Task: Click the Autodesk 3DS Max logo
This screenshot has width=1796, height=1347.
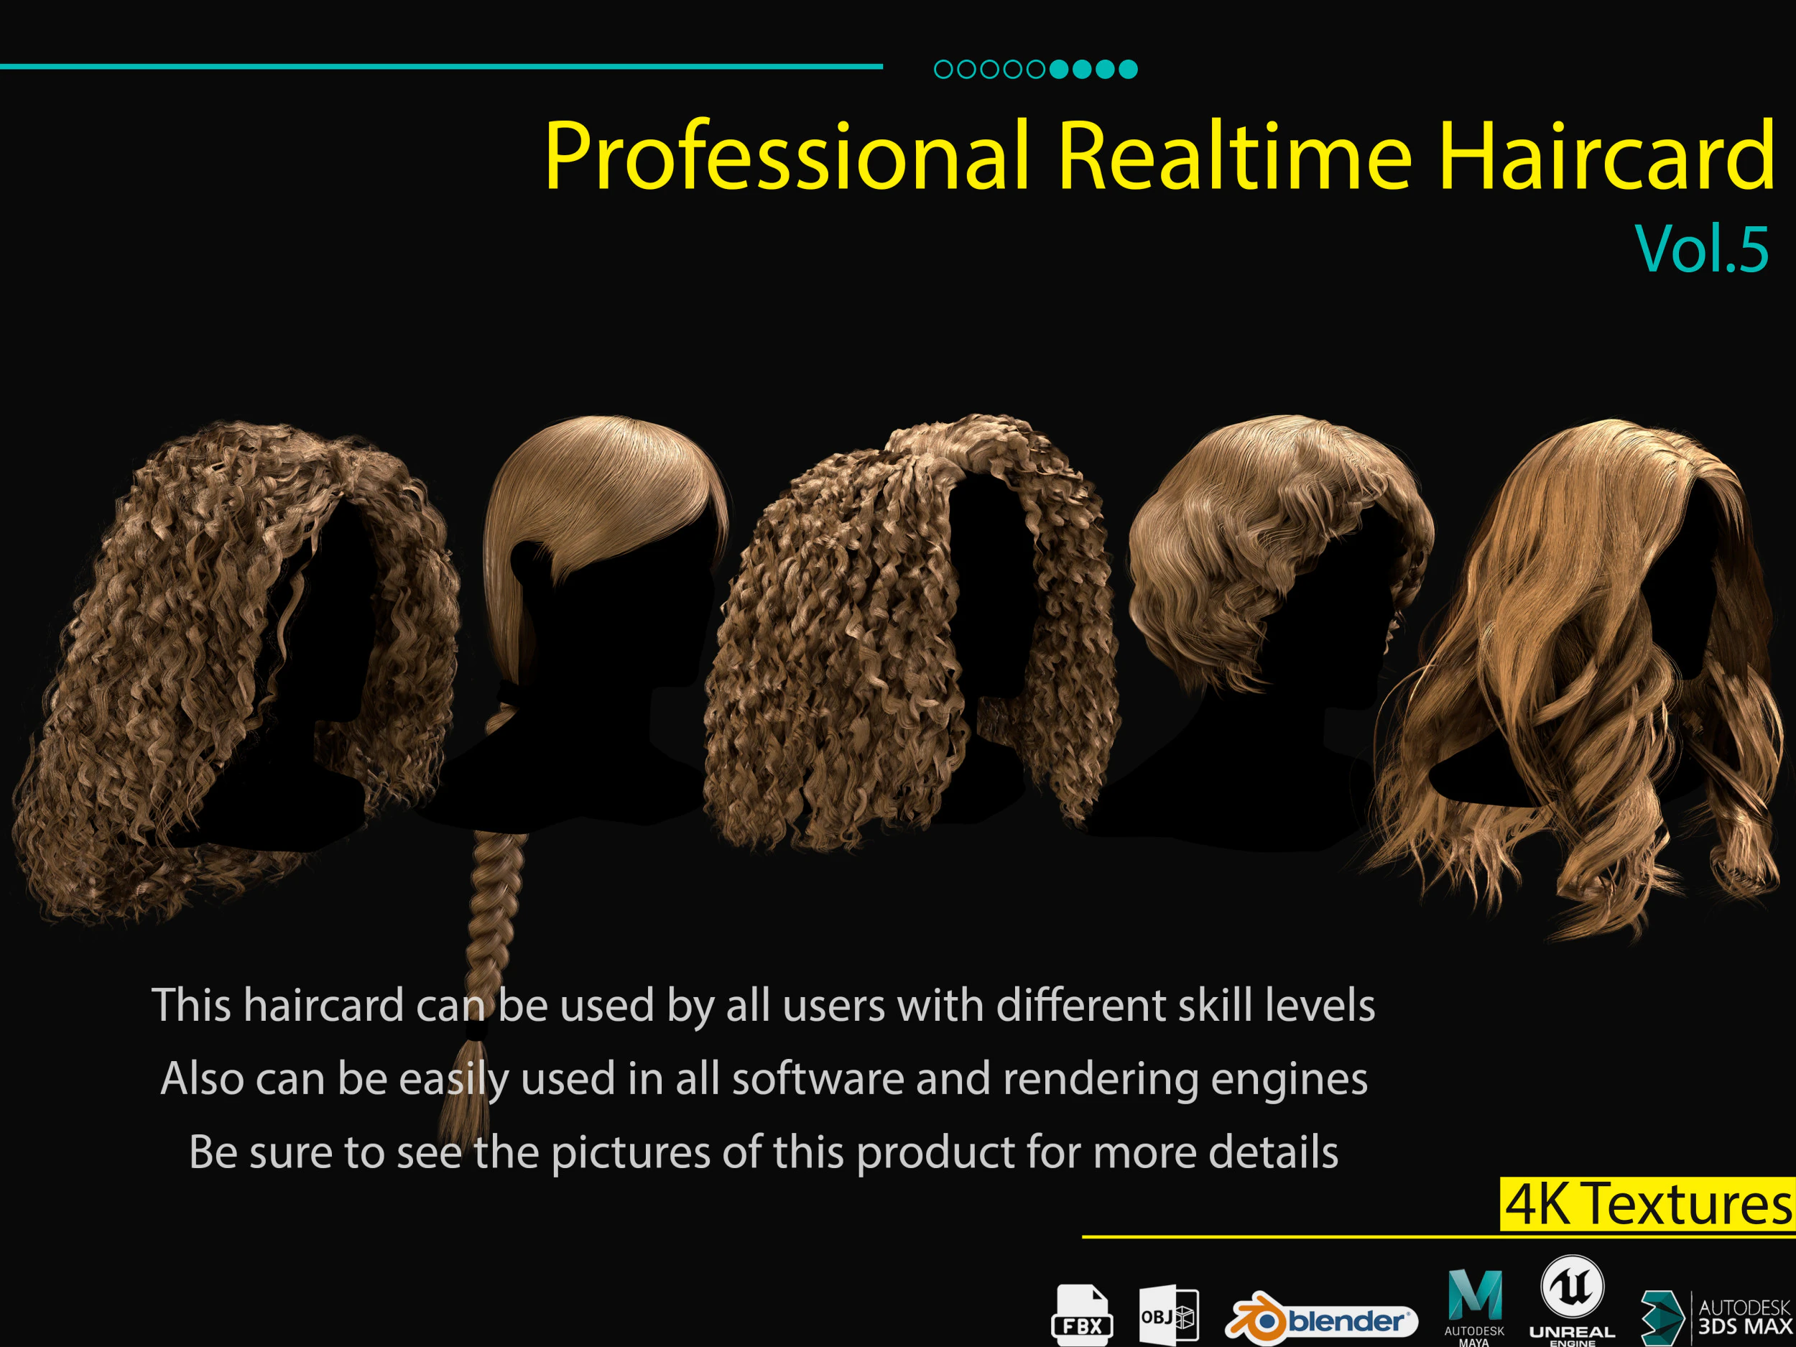Action: (1716, 1318)
